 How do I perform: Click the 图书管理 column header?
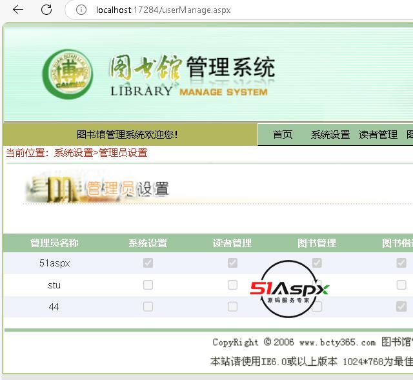tap(317, 243)
